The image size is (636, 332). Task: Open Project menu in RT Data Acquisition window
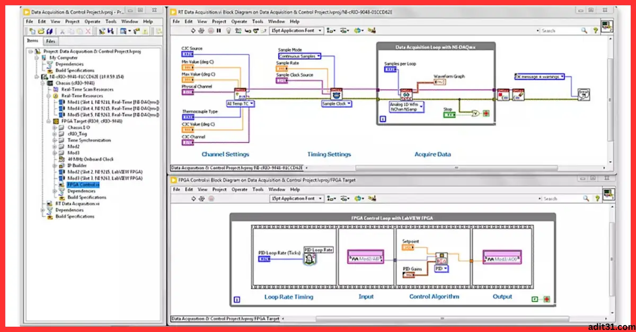click(219, 22)
